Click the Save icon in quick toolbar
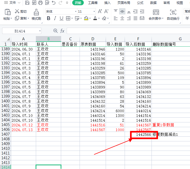 (27, 3)
